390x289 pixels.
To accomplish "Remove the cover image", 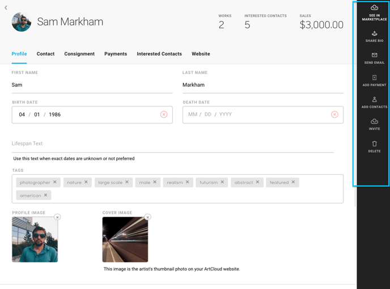I will [x=148, y=217].
